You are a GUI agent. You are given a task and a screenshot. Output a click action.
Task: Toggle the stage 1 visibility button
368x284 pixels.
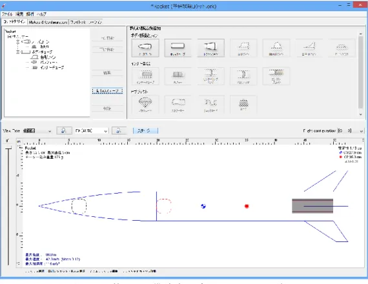(145, 131)
